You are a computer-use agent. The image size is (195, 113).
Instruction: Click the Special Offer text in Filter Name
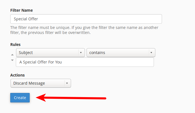click(x=26, y=19)
